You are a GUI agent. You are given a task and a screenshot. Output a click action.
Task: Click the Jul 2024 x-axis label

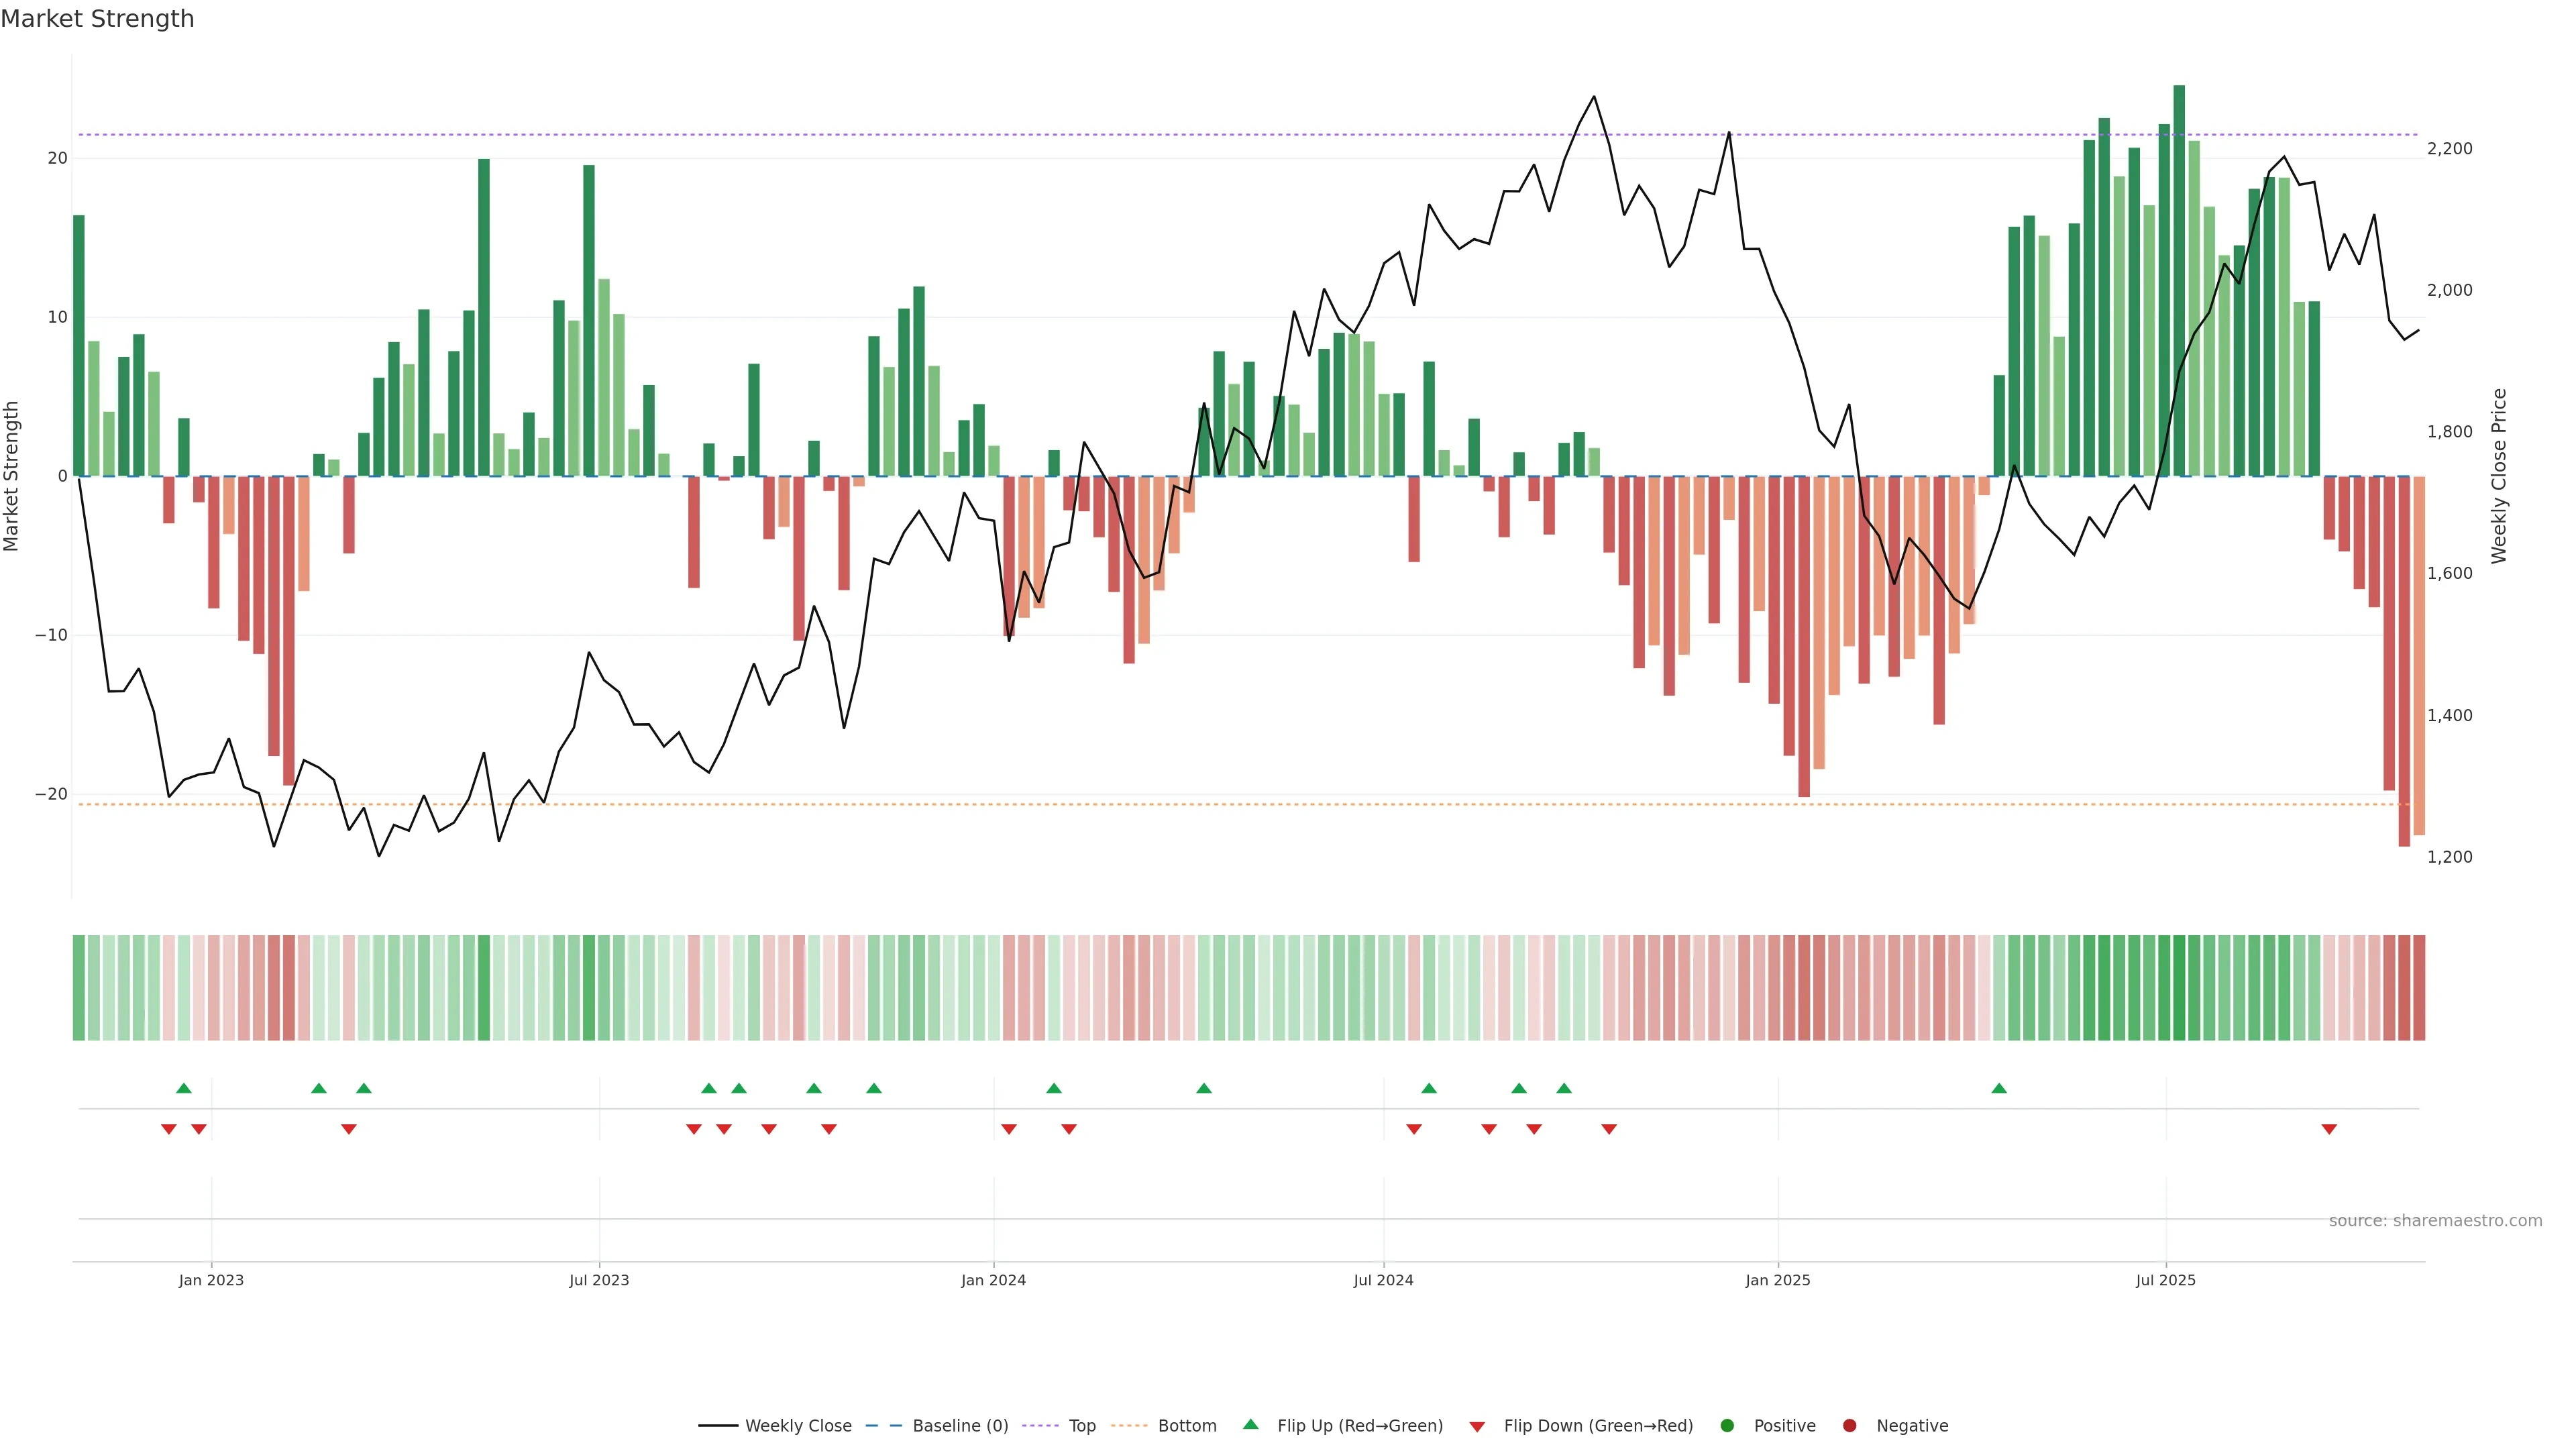(x=1383, y=1280)
